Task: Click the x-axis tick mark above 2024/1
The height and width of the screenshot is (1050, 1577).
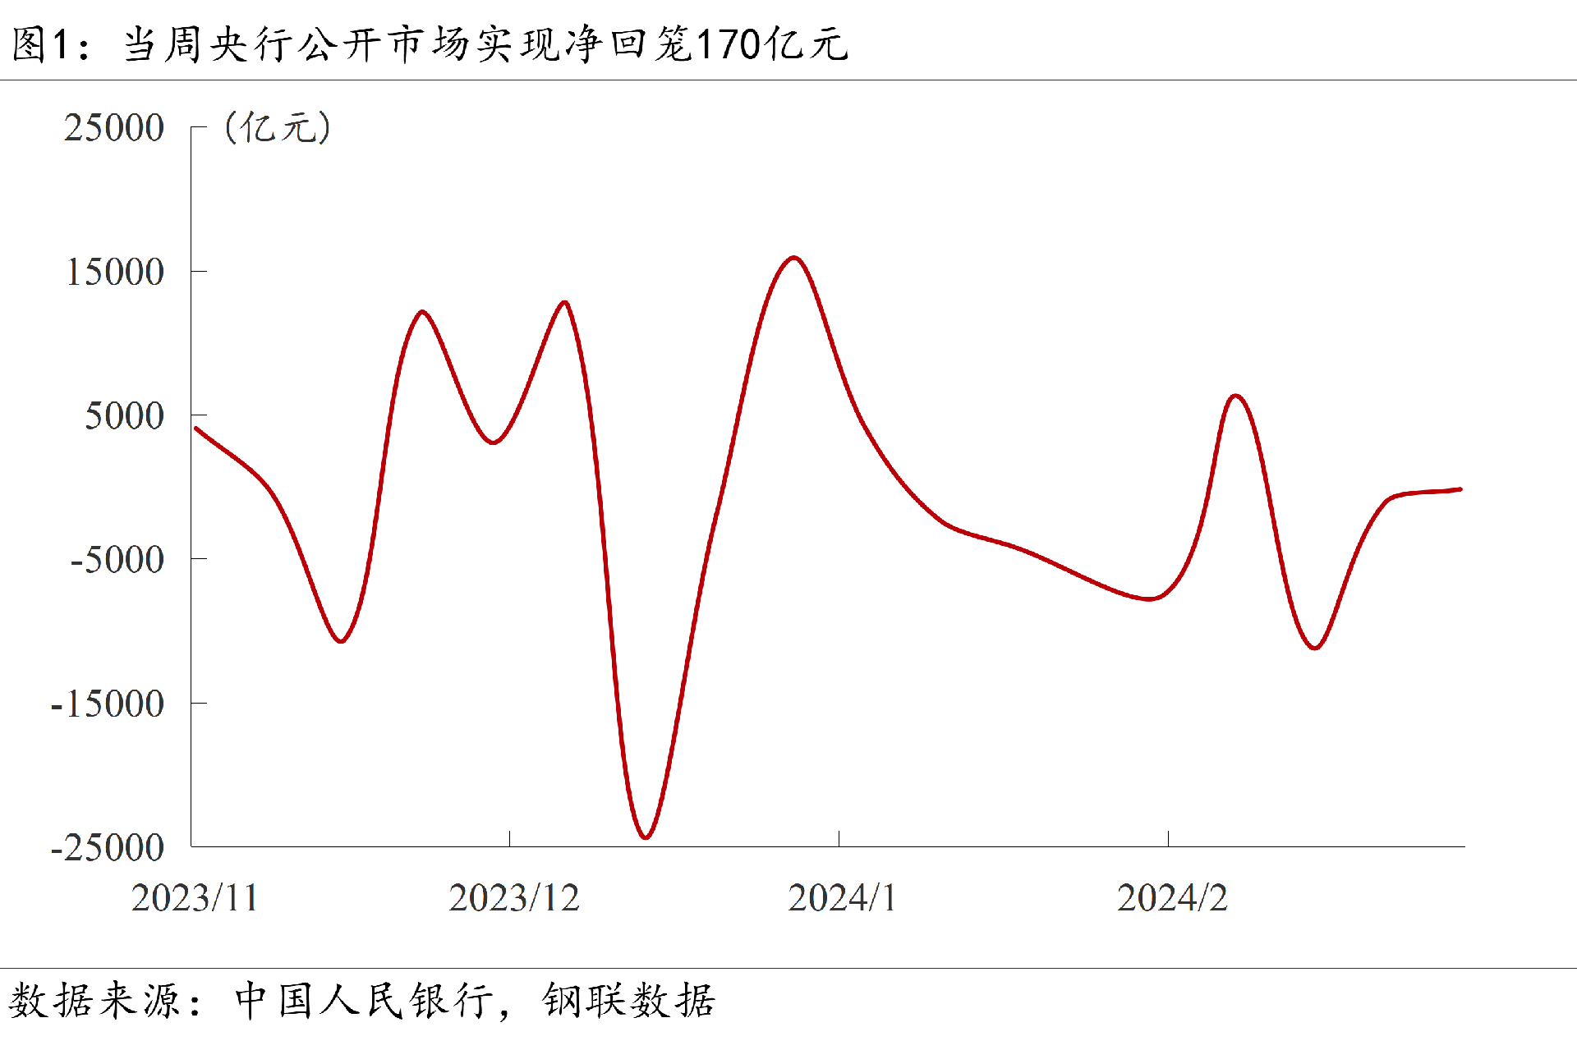Action: pyautogui.click(x=839, y=838)
